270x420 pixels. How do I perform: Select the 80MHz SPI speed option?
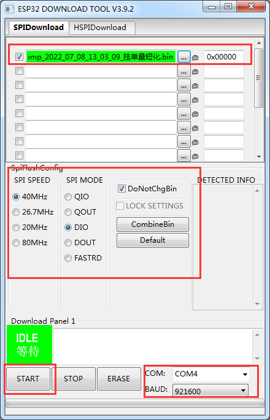click(x=16, y=243)
